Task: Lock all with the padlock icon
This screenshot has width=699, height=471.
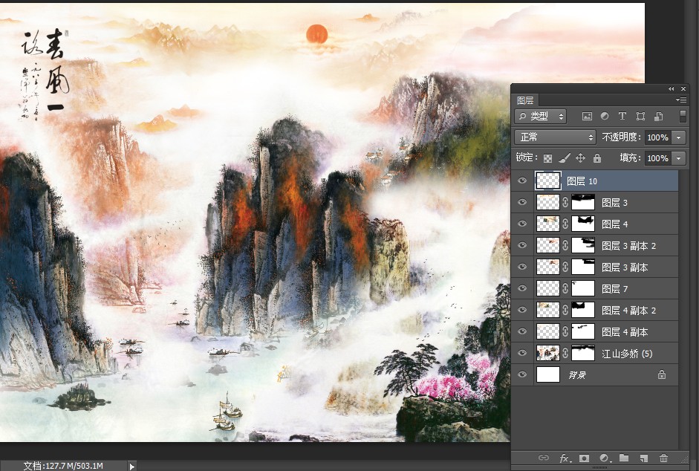Action: tap(597, 158)
